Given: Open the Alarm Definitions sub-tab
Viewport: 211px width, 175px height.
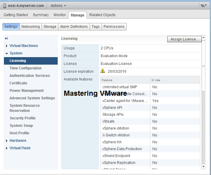Looking at the screenshot, I should point(74,27).
